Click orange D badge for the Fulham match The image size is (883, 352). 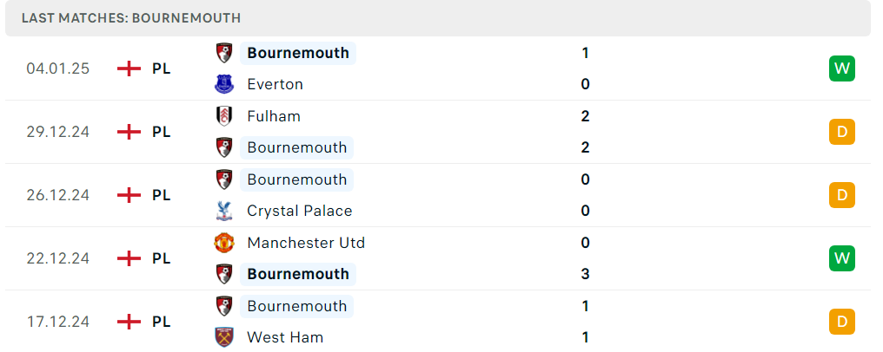coord(842,132)
